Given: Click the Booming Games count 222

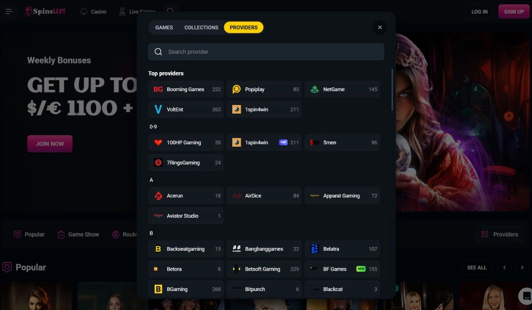Looking at the screenshot, I should (216, 89).
